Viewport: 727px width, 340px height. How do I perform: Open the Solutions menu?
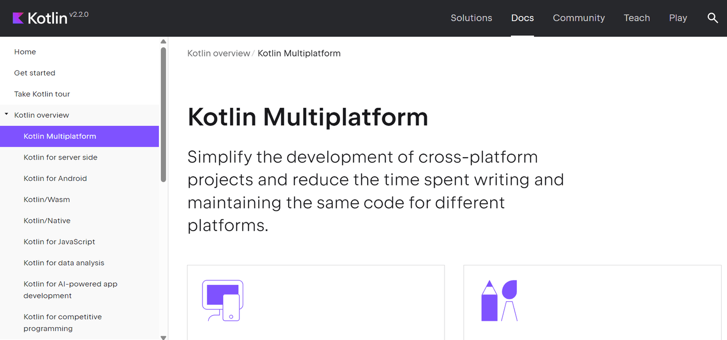coord(472,18)
